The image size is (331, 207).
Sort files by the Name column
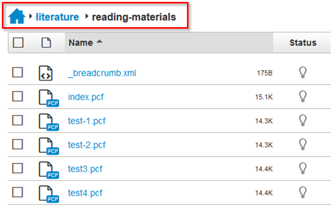[x=81, y=43]
